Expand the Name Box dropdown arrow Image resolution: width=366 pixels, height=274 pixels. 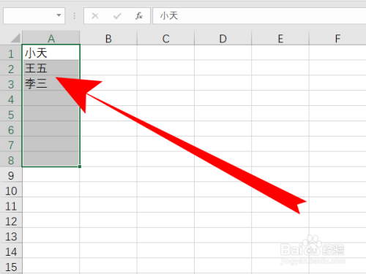pyautogui.click(x=59, y=15)
